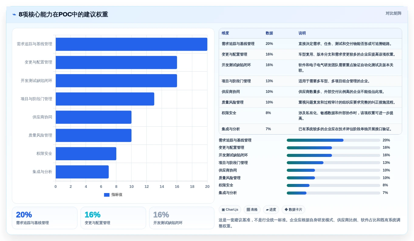
Task: Toggle the 指标值 legend swatch
Action: click(x=107, y=195)
